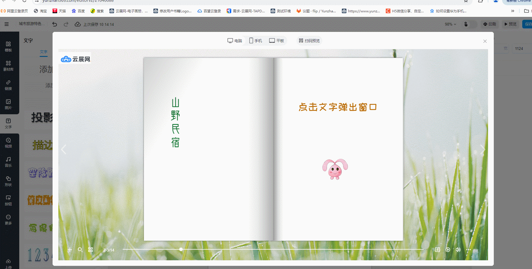
Task: Start flipbook auto-play
Action: click(x=448, y=250)
